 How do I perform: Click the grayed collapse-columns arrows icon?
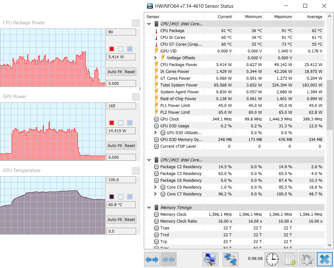[169, 259]
